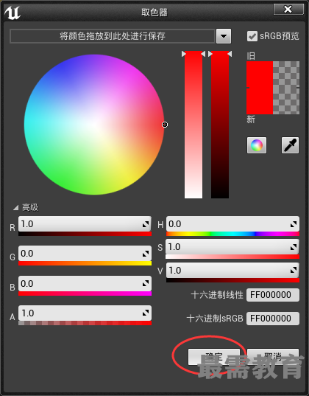
Task: Click the 取消 cancel button
Action: 273,357
